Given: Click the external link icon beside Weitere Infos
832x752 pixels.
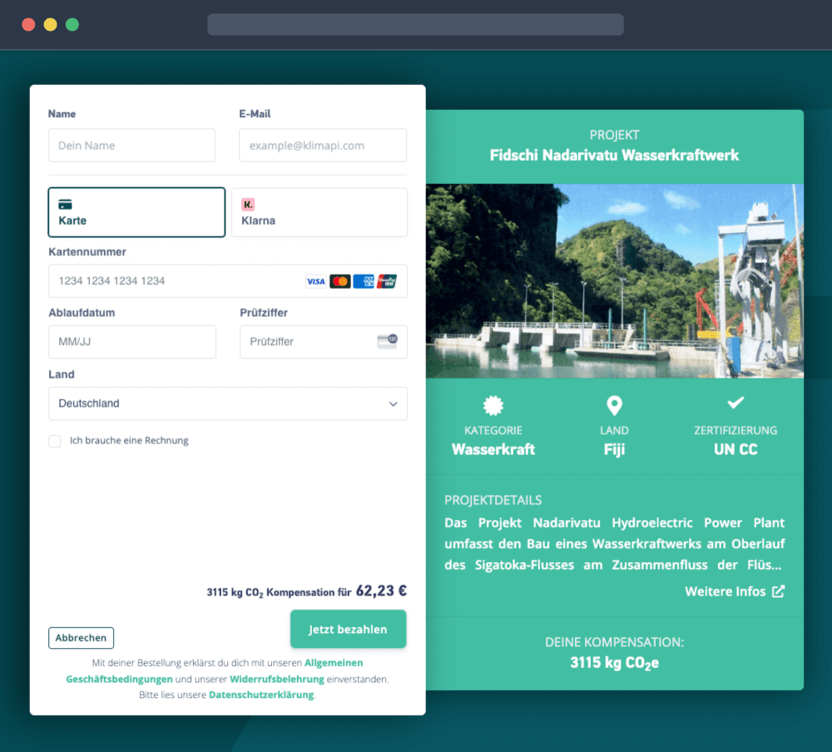Looking at the screenshot, I should coord(778,591).
